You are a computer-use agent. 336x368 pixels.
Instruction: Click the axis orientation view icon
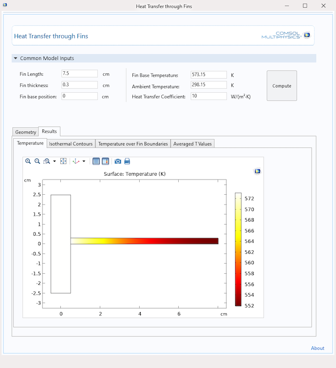pyautogui.click(x=76, y=161)
